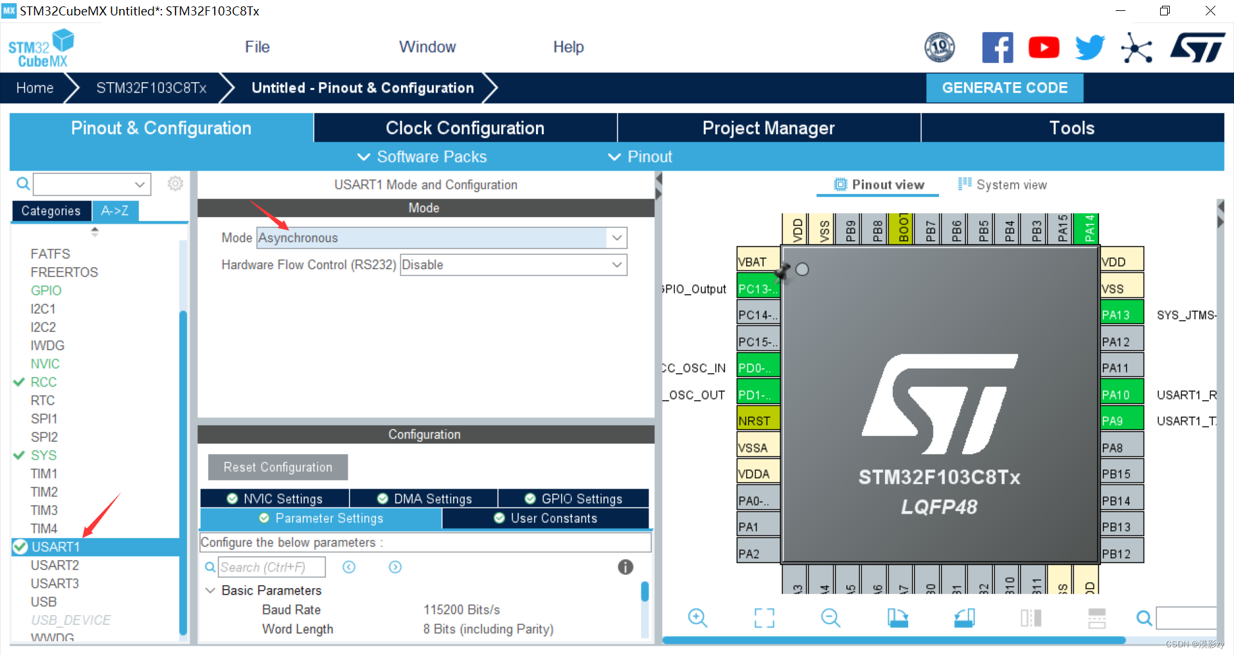Open the Facebook link icon

point(997,48)
